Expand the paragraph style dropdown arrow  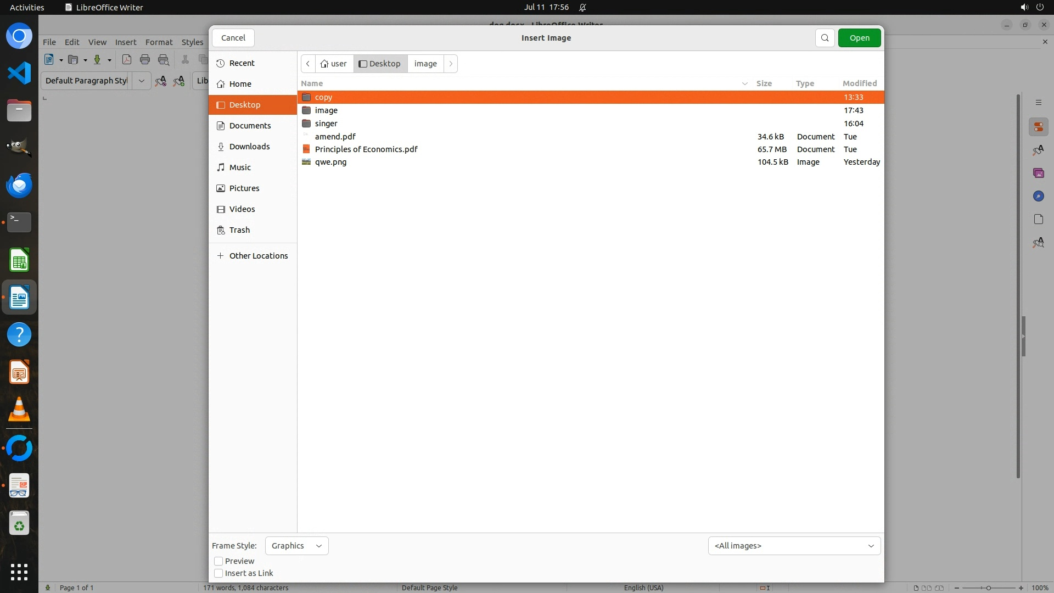click(141, 81)
